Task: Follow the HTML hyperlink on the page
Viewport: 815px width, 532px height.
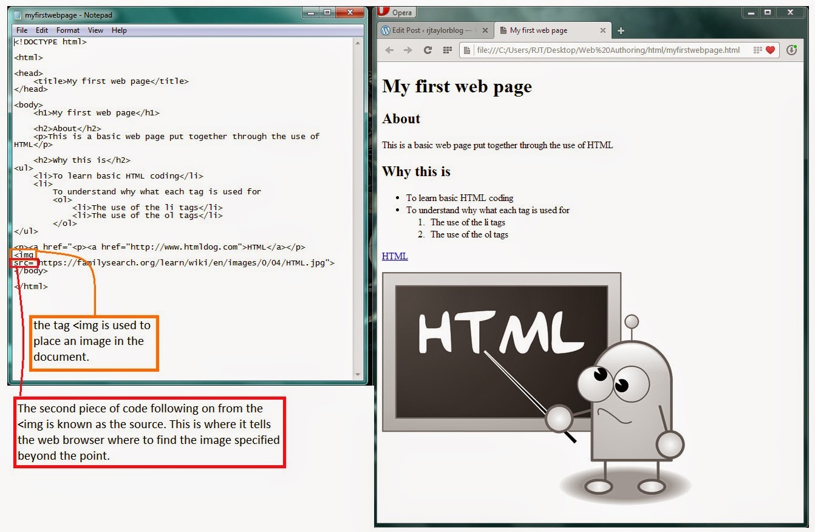Action: [394, 256]
